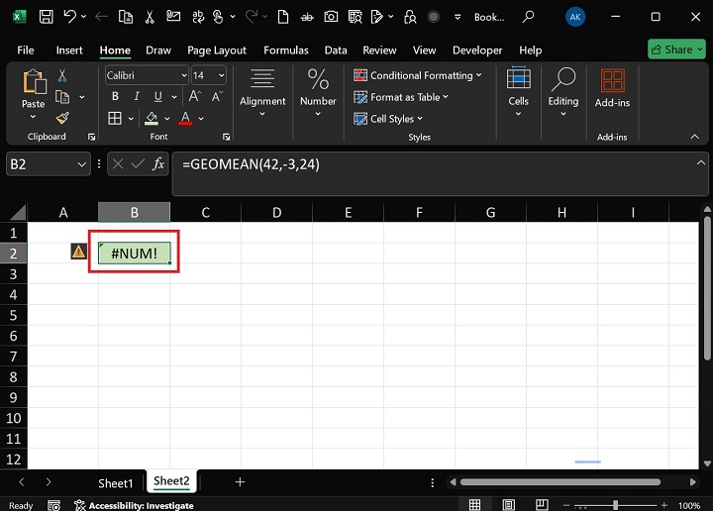This screenshot has height=511, width=713.
Task: Click the Insert Function fx icon
Action: 157,163
